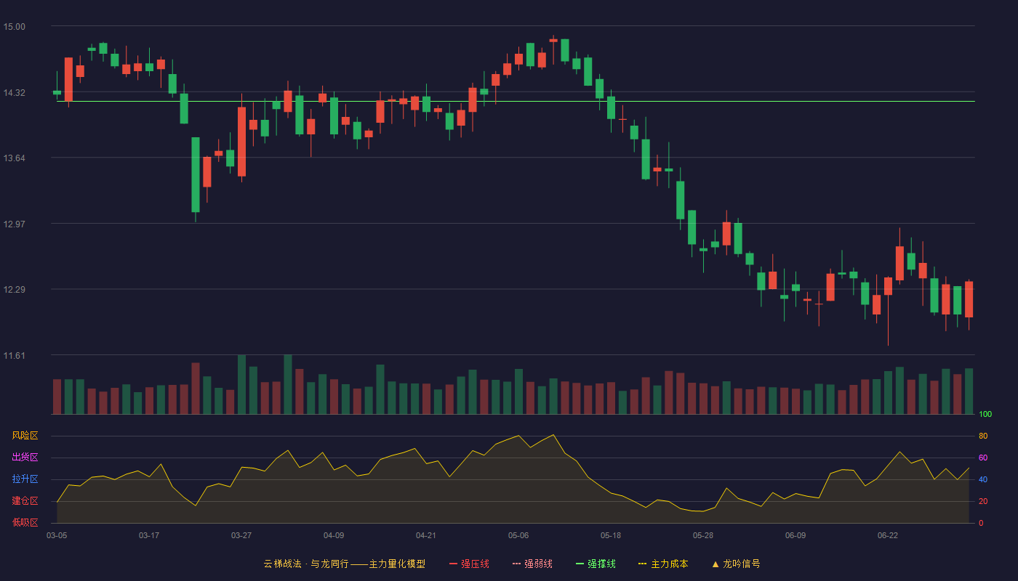Image resolution: width=1018 pixels, height=581 pixels.
Task: Click the 06-22 date axis label
Action: (888, 535)
